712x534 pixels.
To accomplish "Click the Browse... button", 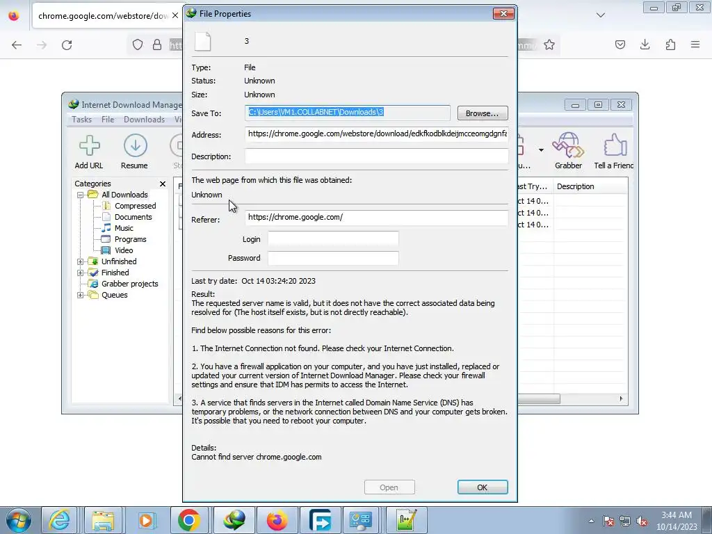I will [x=483, y=113].
